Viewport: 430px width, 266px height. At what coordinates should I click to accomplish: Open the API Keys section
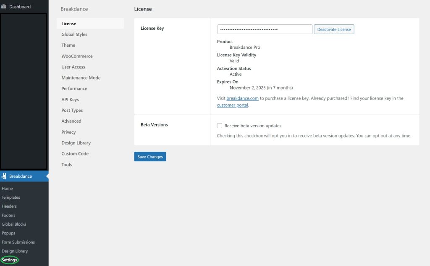point(69,99)
